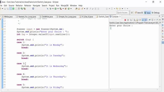This screenshot has width=164, height=92.
Task: Click the green Run button in the toolbar
Action: [x=56, y=9]
